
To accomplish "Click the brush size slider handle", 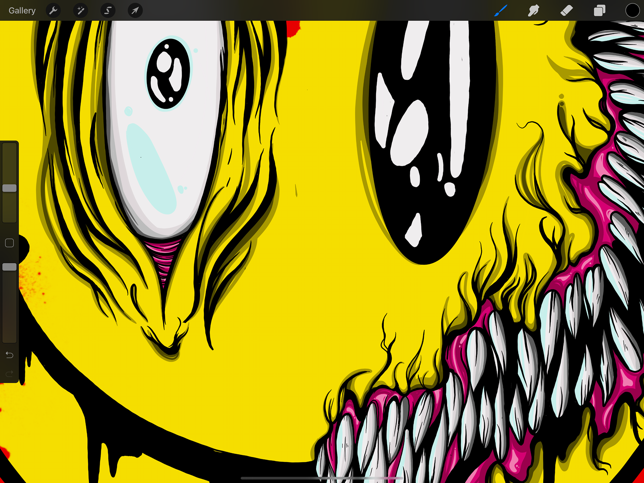I will tap(9, 188).
